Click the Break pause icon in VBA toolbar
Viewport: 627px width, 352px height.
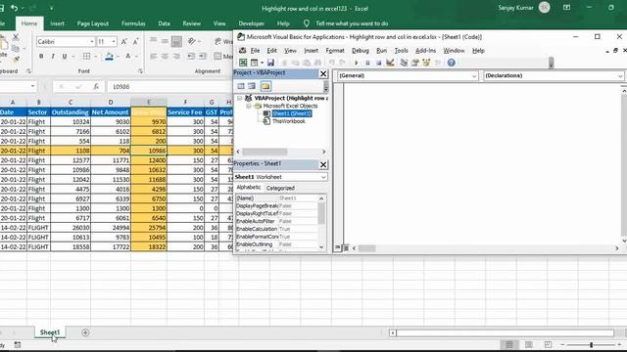pos(367,63)
